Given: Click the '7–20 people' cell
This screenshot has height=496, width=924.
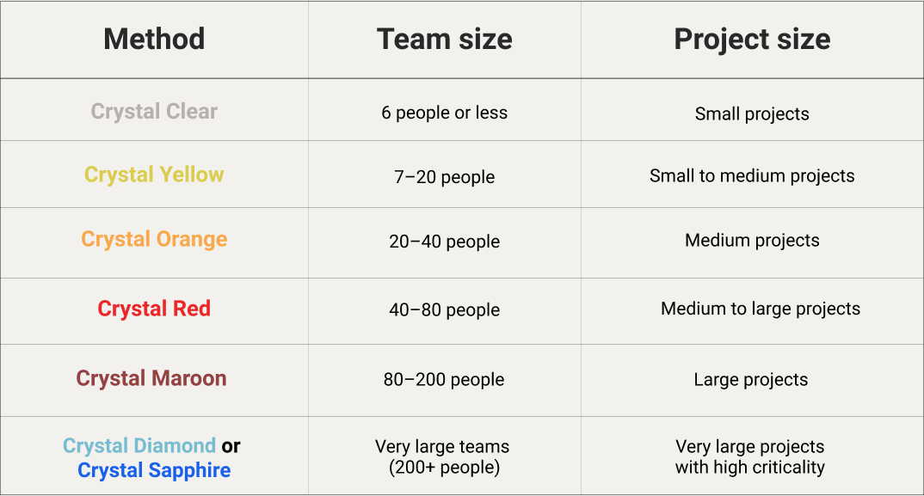Looking at the screenshot, I should pos(444,177).
